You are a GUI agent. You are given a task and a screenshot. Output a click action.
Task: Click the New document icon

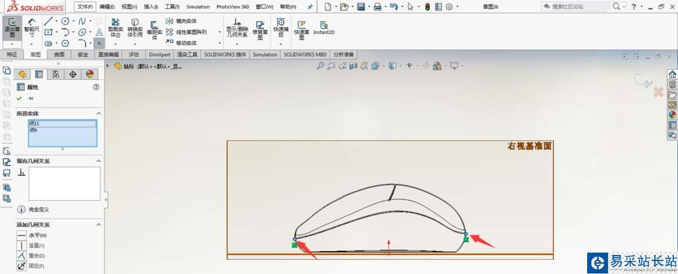point(328,7)
